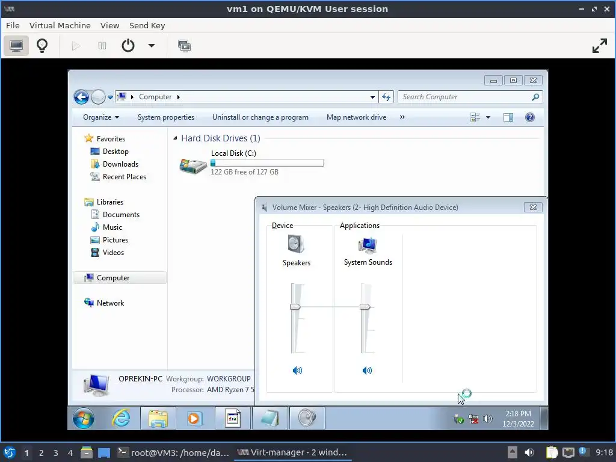The width and height of the screenshot is (616, 462).
Task: Open the snapshots manager icon
Action: pyautogui.click(x=184, y=46)
